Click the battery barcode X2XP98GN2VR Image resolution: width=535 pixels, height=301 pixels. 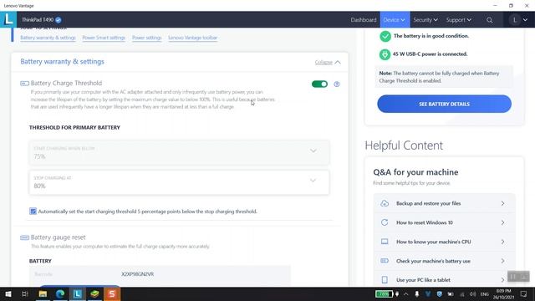[x=137, y=274]
